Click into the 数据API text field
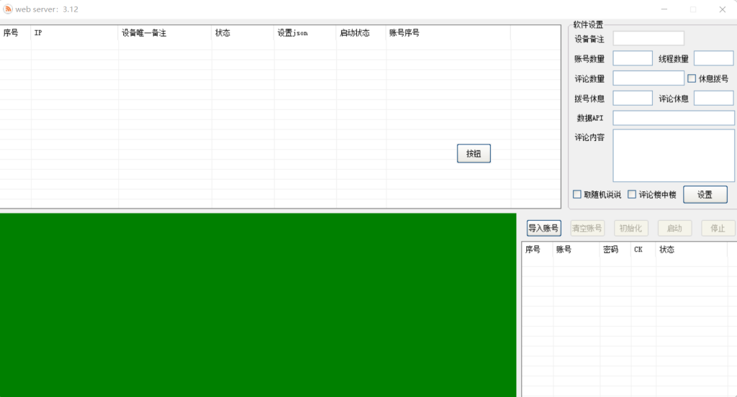Screen dimensions: 737x397 coord(674,118)
